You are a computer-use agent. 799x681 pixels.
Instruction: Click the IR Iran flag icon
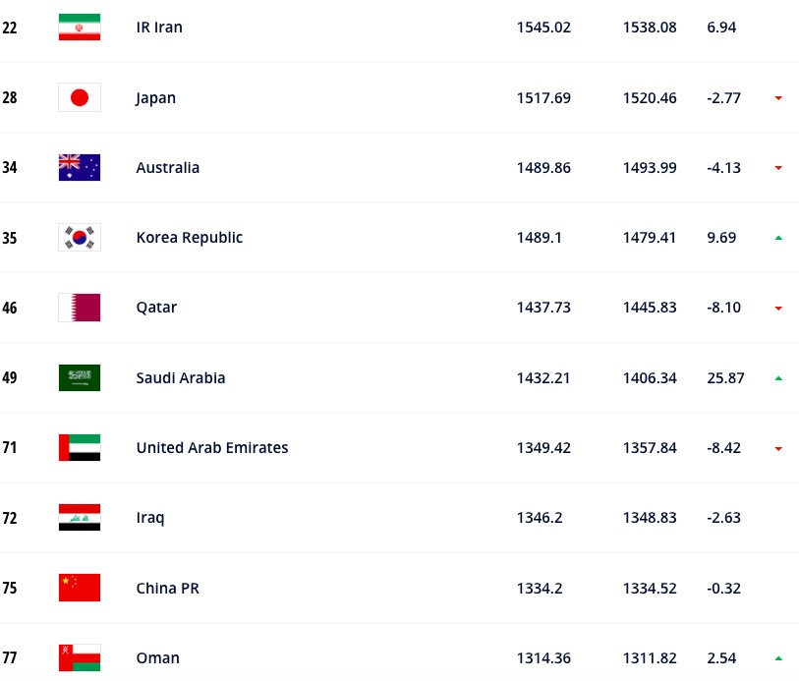(80, 27)
